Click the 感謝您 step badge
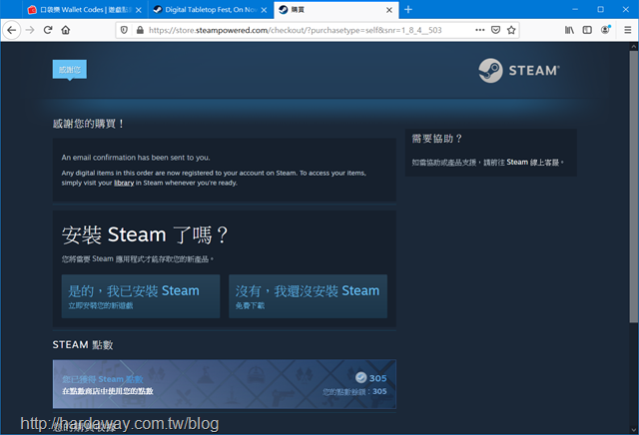 click(70, 70)
